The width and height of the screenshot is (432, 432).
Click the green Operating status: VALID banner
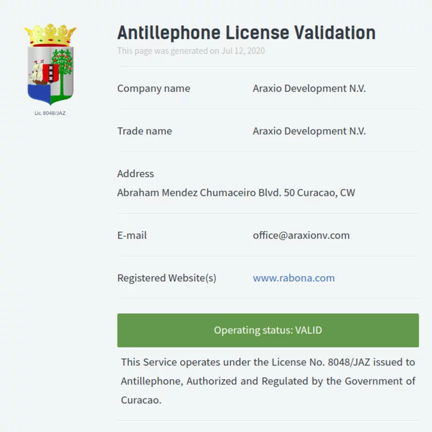point(268,330)
